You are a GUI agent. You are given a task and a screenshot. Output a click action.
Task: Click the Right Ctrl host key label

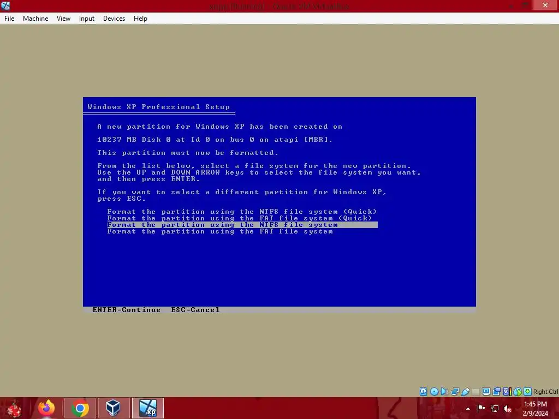pyautogui.click(x=545, y=392)
